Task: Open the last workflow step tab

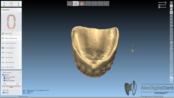Action: (x=106, y=4)
